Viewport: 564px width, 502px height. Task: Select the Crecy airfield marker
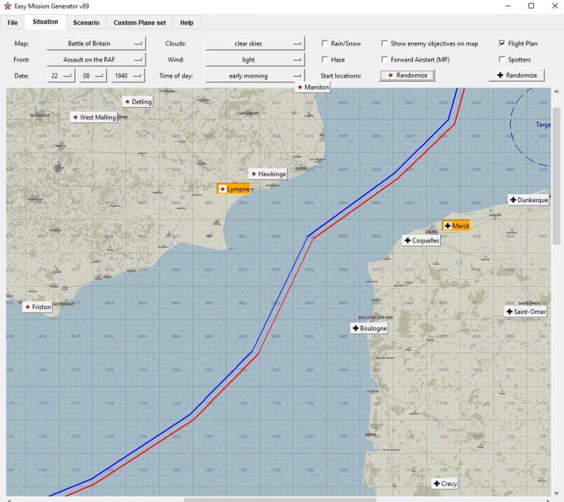[445, 484]
